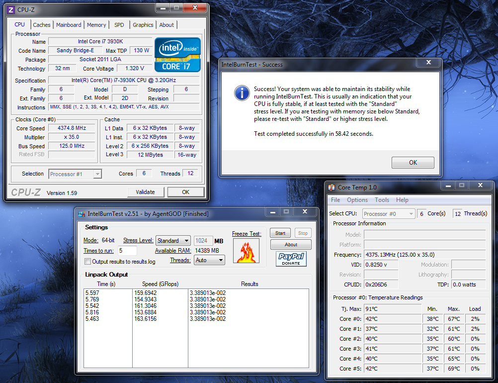Image resolution: width=498 pixels, height=383 pixels.
Task: Close the IntelBurnTest v2.51 window
Action: tap(305, 212)
